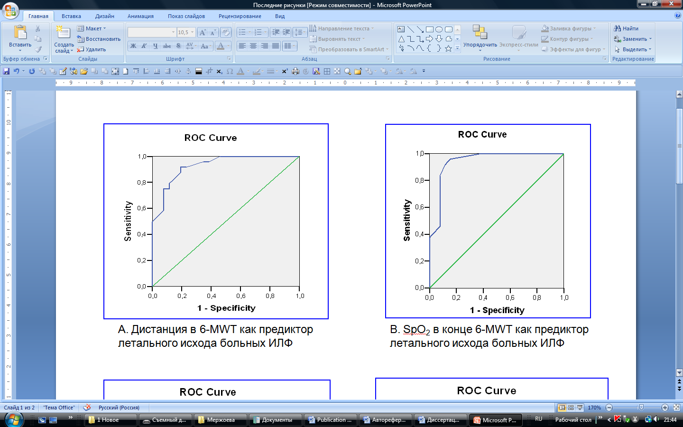Redo the action with the repeat arrow
Viewport: 683px width, 427px height.
(32, 71)
